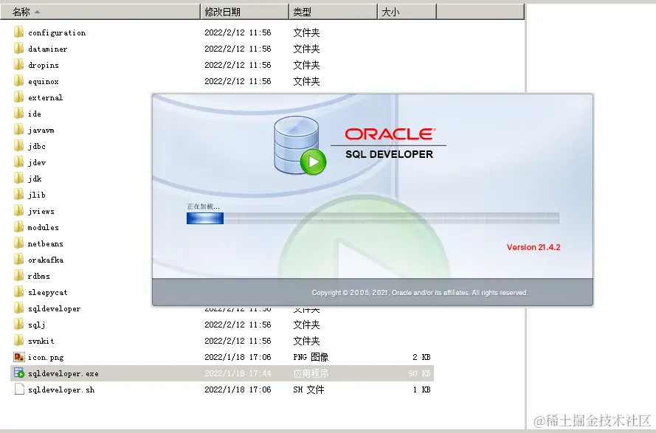This screenshot has width=656, height=433.
Task: Click the 应用程序 type cell
Action: (x=311, y=373)
